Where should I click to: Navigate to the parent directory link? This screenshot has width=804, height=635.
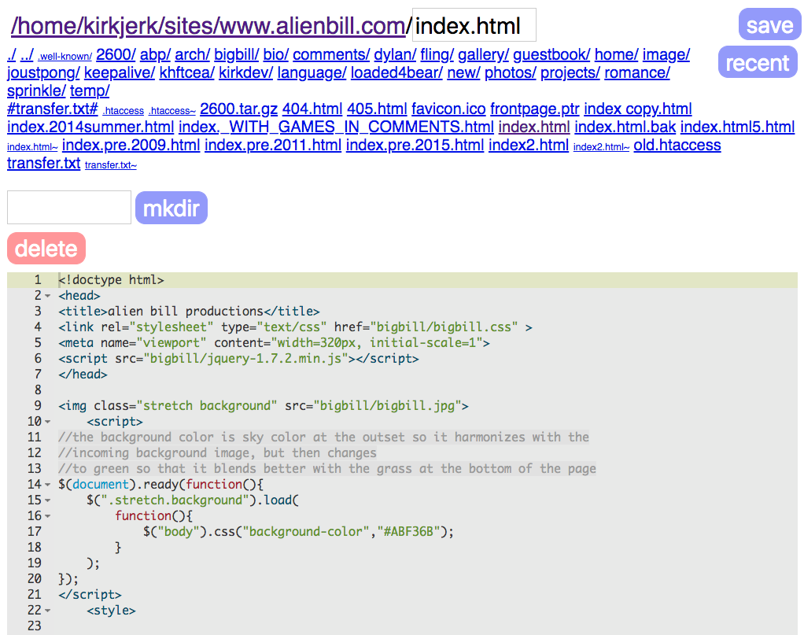(x=25, y=56)
